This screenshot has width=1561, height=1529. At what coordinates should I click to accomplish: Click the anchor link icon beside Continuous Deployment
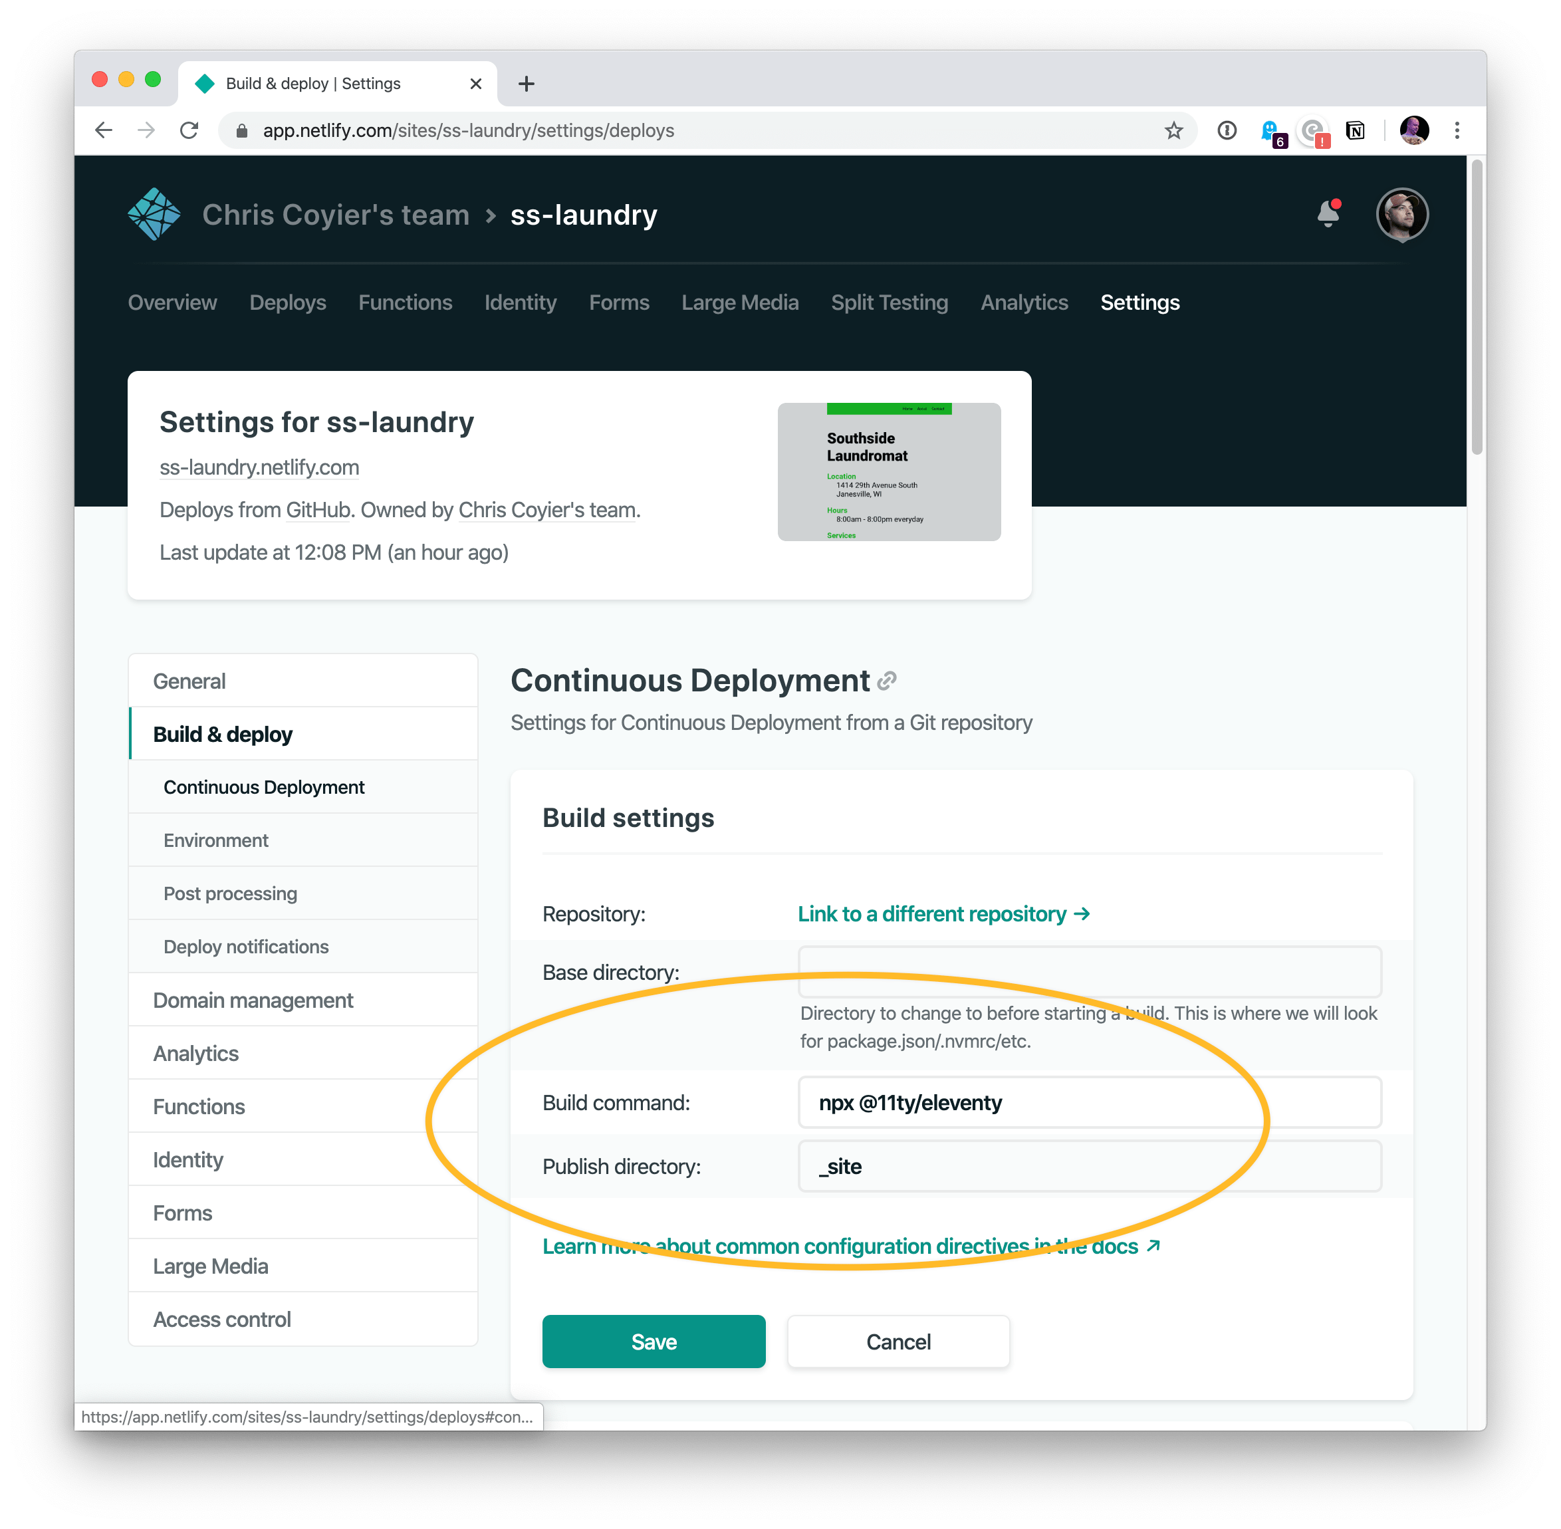coord(886,682)
